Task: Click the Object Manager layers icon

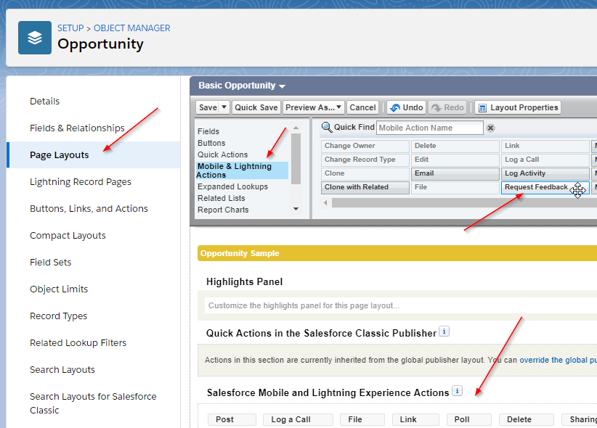Action: [35, 38]
